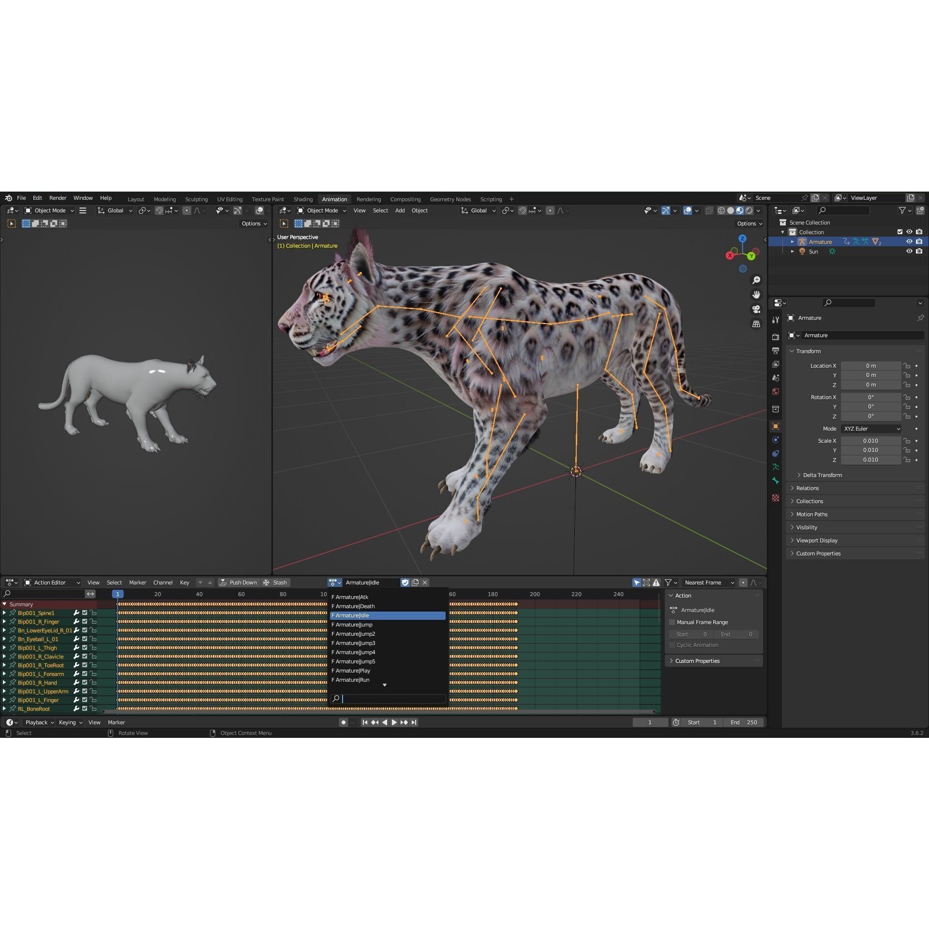This screenshot has width=929, height=929.
Task: Click the Scale X value slider
Action: pos(871,440)
